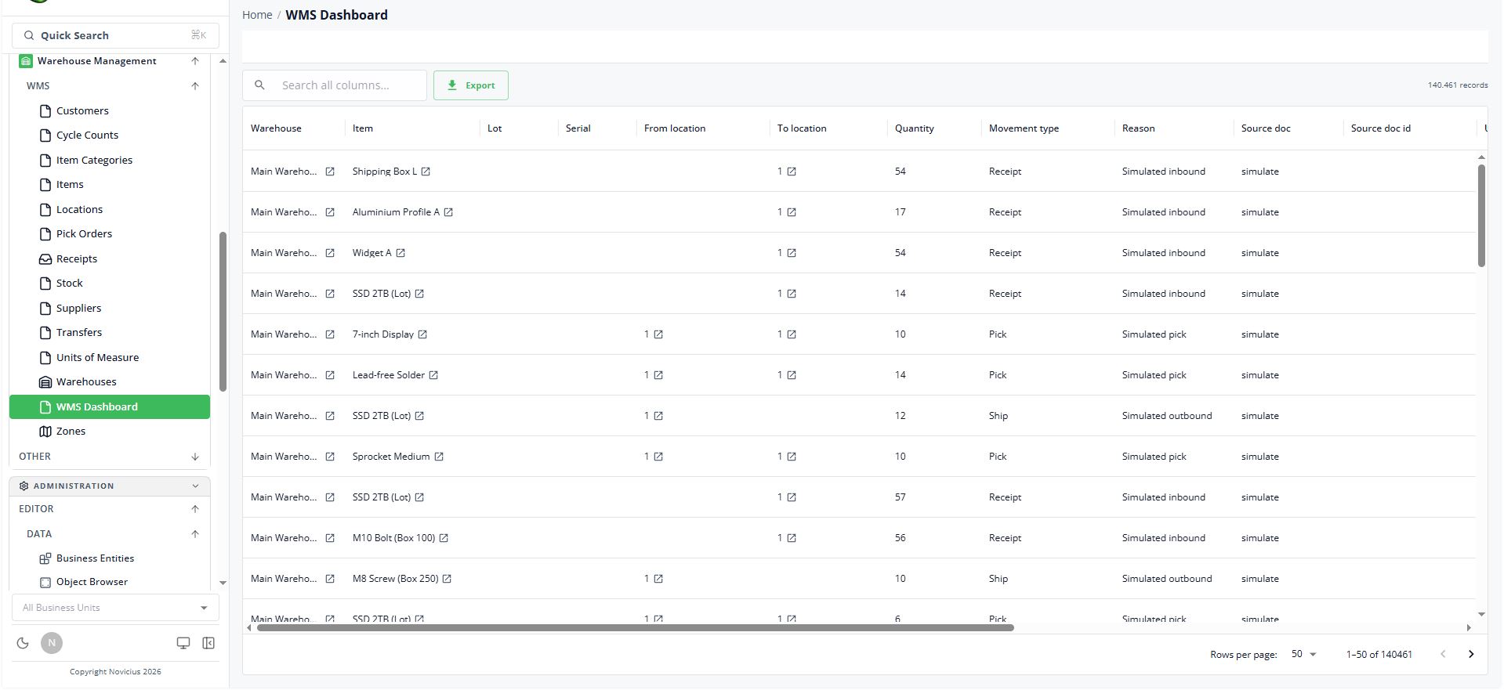Open Units of Measure
The image size is (1504, 690).
point(110,357)
